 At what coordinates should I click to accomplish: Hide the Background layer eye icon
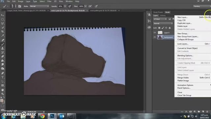pos(155,37)
